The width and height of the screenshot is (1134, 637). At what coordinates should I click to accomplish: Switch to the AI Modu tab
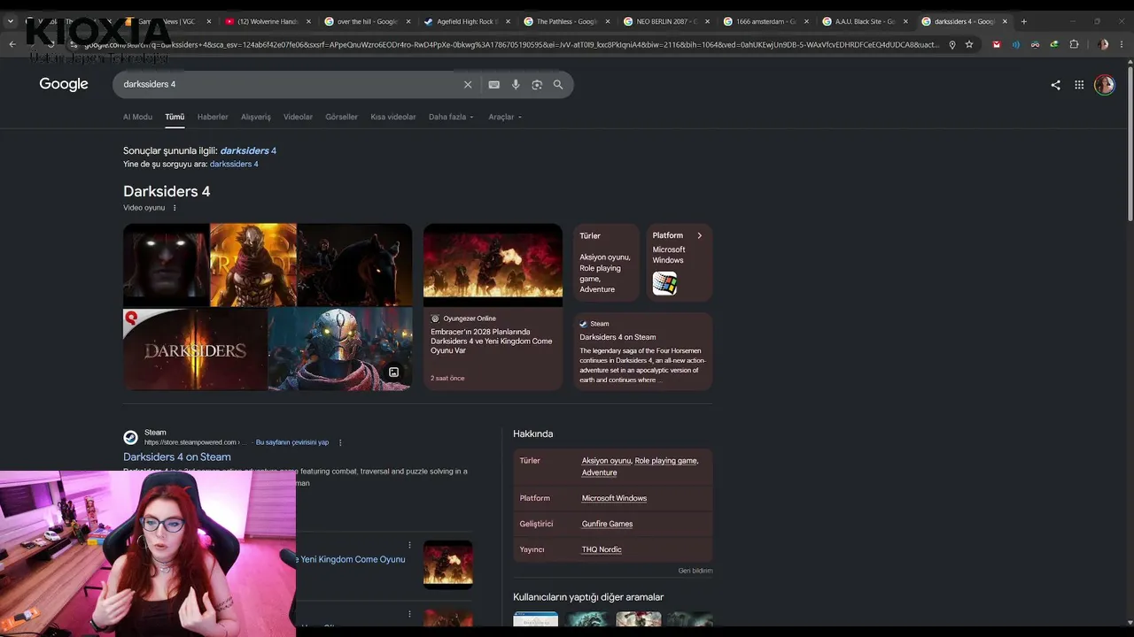(x=137, y=117)
